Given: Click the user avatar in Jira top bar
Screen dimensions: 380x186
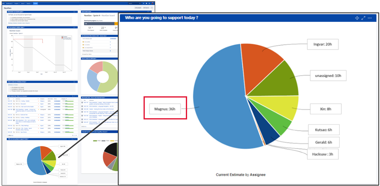Looking at the screenshot, I should tap(152, 3).
